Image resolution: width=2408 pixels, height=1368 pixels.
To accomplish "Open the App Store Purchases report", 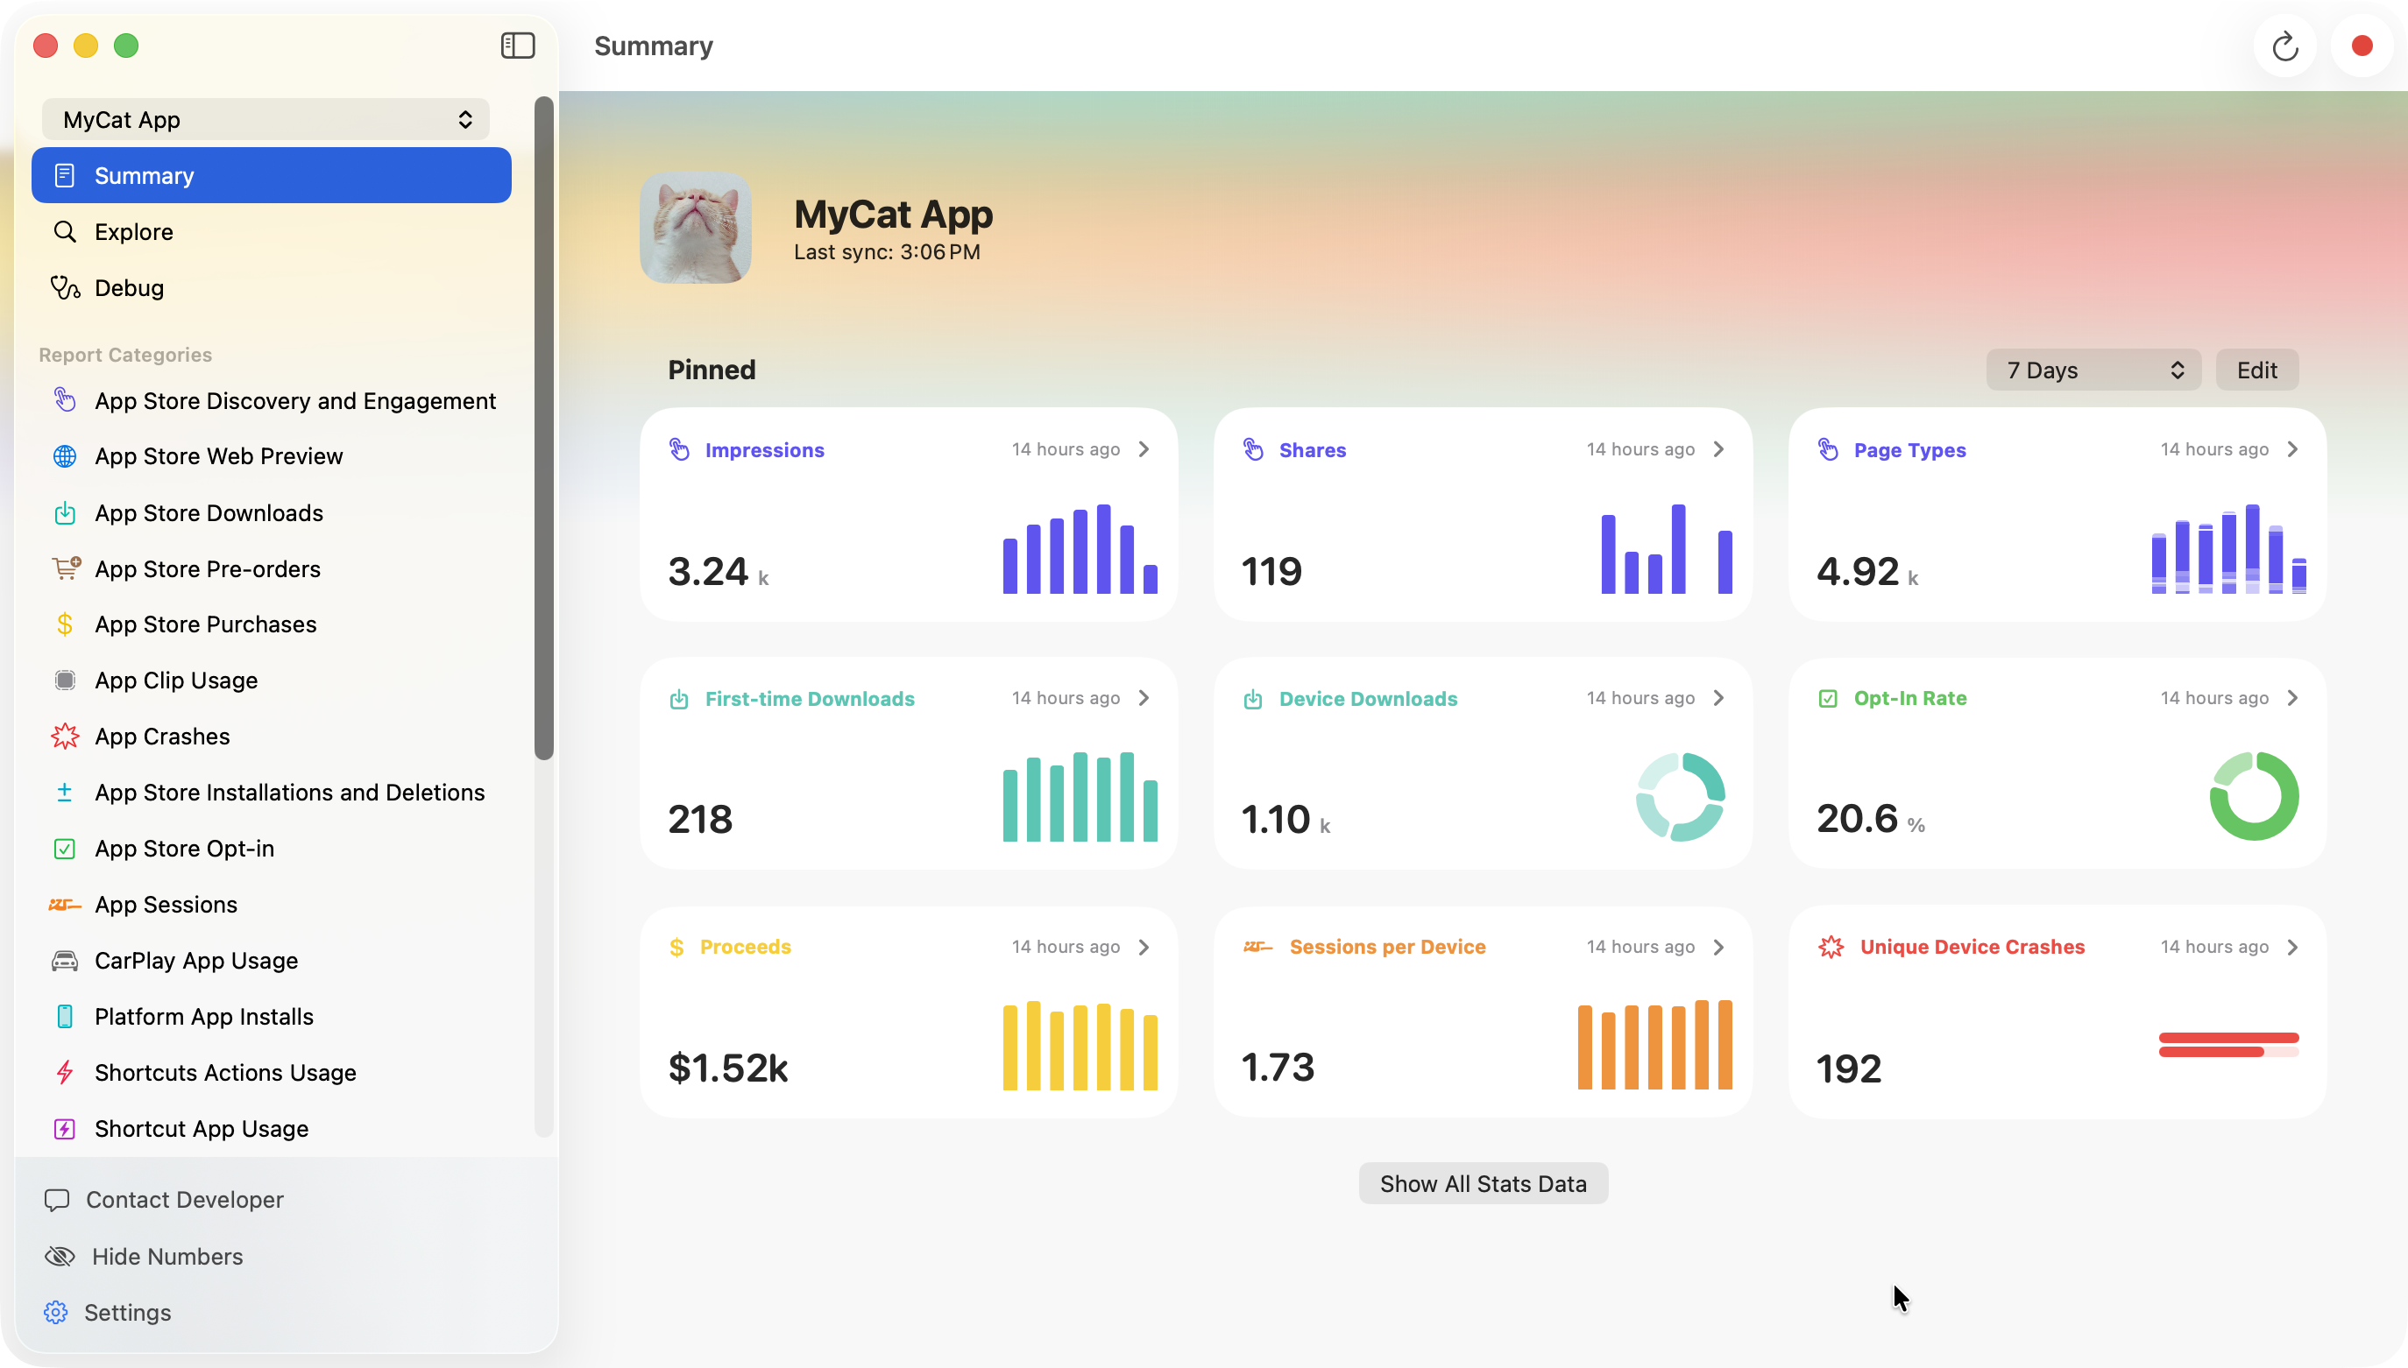I will pyautogui.click(x=205, y=624).
